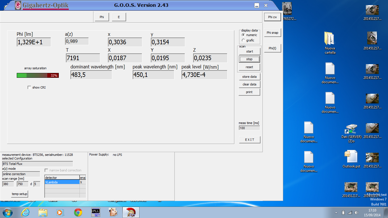Select the grafic display data option
Screen dimensions: 388x218
(x=243, y=40)
